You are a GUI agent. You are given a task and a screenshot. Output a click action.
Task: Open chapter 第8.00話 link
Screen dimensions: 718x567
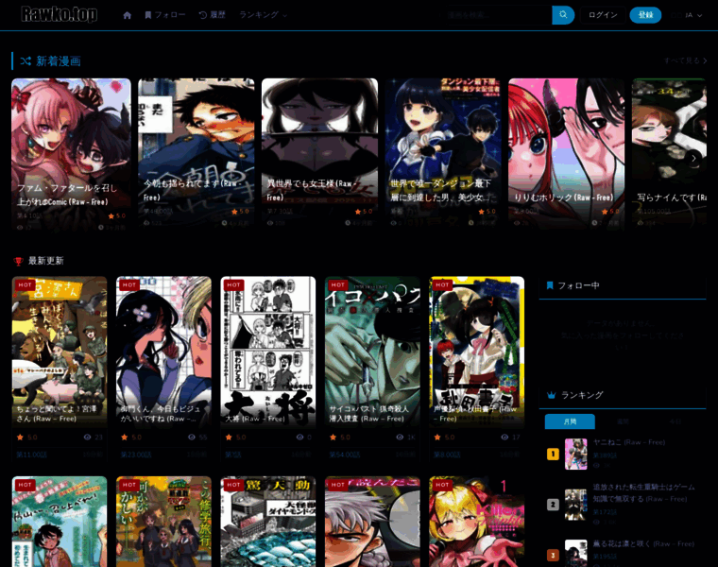click(447, 455)
